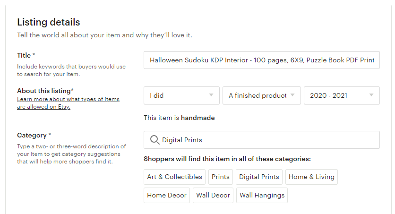The height and width of the screenshot is (214, 395).
Task: Select the "Home & Living" category chip
Action: 311,177
